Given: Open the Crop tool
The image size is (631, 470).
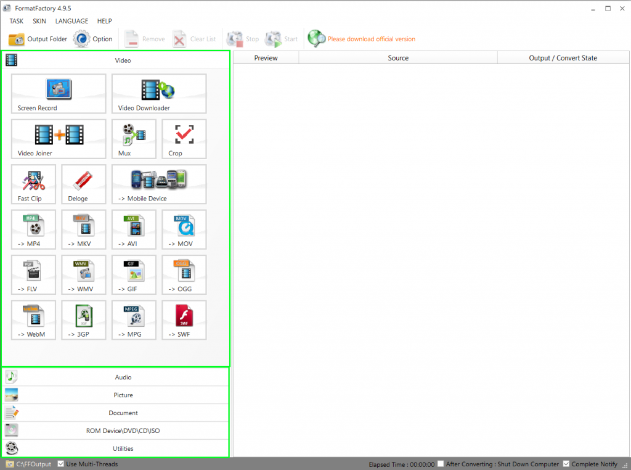Looking at the screenshot, I should click(184, 139).
